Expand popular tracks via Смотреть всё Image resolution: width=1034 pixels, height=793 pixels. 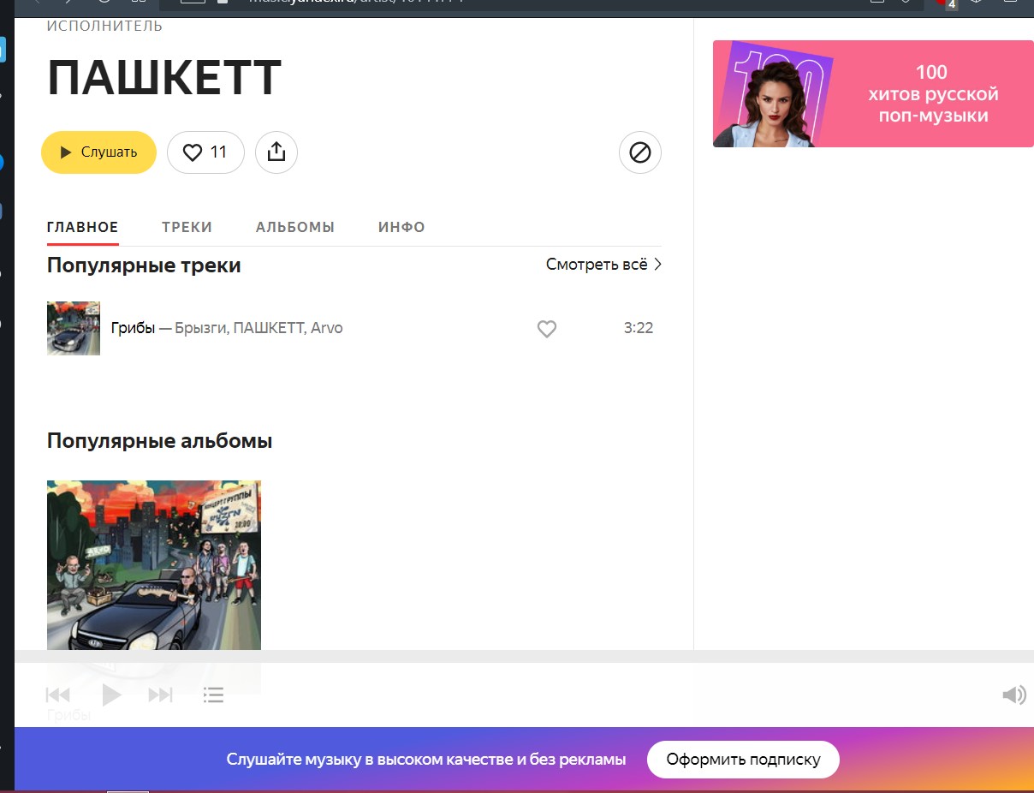click(604, 265)
